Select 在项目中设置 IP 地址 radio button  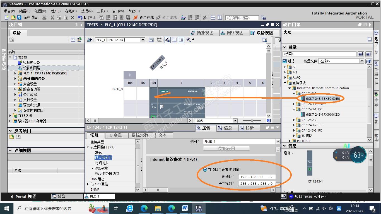pyautogui.click(x=206, y=169)
